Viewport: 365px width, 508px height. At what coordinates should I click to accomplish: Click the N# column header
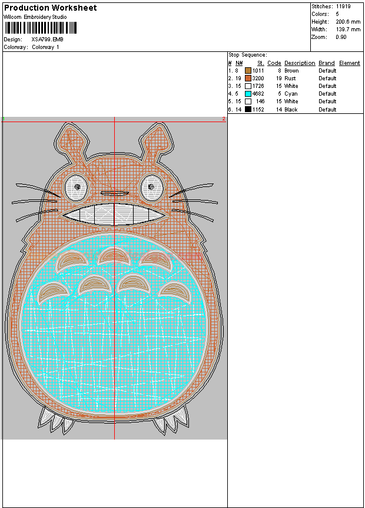tap(239, 63)
